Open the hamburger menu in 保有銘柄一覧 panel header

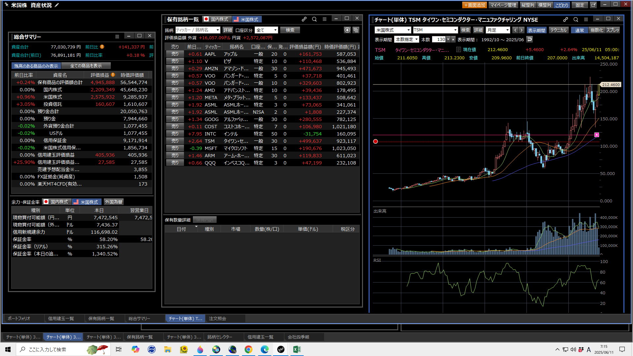click(324, 19)
